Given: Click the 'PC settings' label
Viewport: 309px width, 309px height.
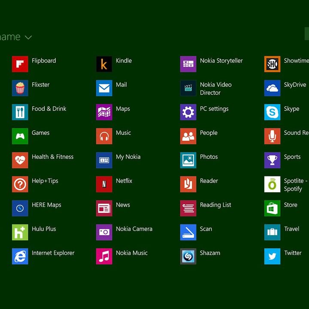Looking at the screenshot, I should tap(214, 109).
